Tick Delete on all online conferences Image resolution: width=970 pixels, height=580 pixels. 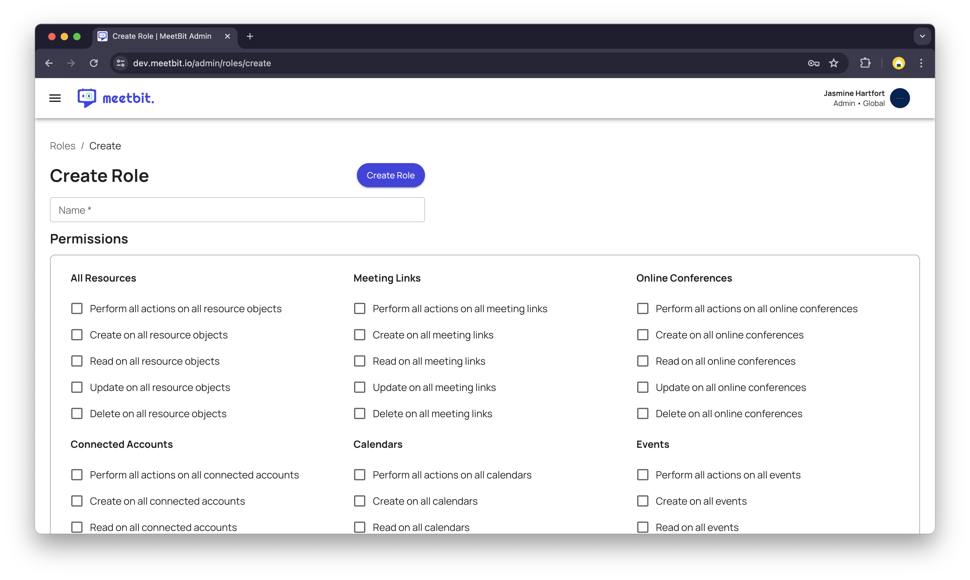(642, 413)
